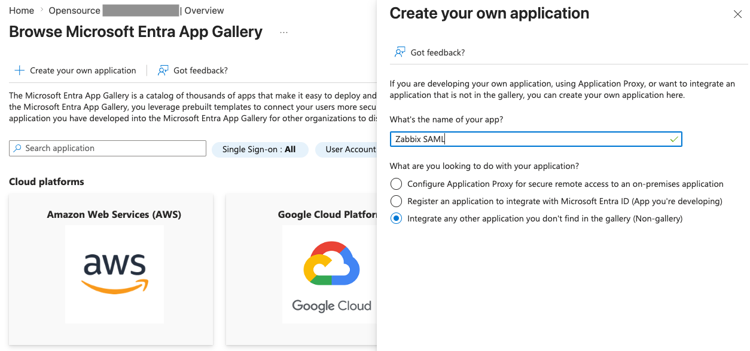This screenshot has height=351, width=750.
Task: Open the User Account filter
Action: tap(350, 149)
